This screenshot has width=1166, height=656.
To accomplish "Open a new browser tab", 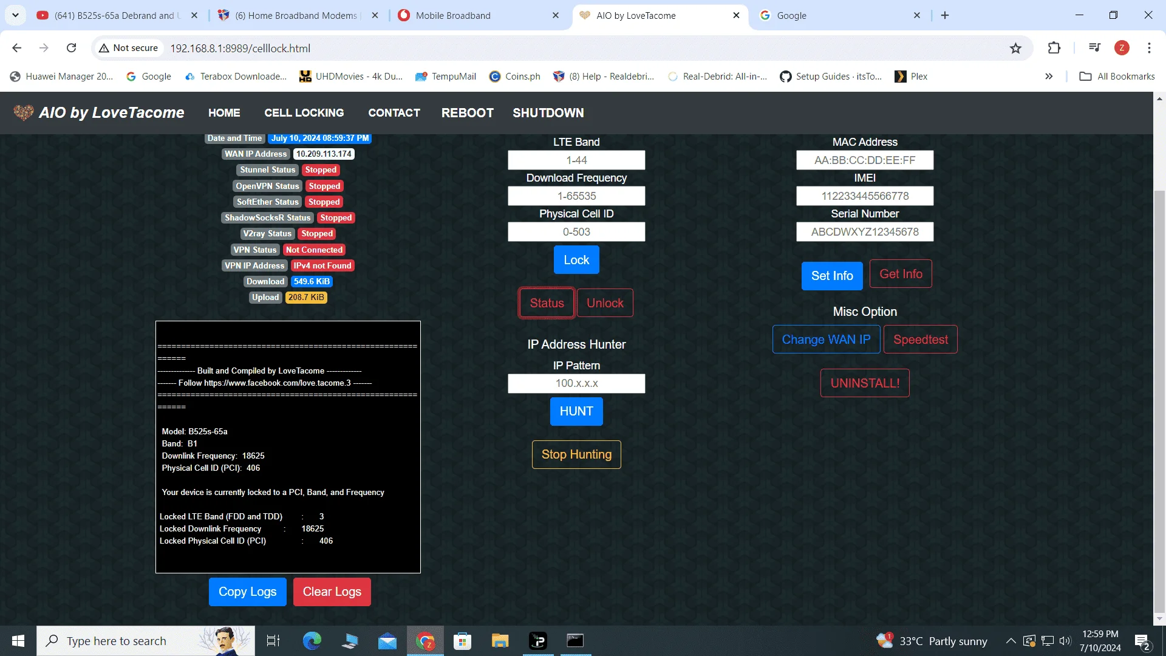I will pos(945,15).
